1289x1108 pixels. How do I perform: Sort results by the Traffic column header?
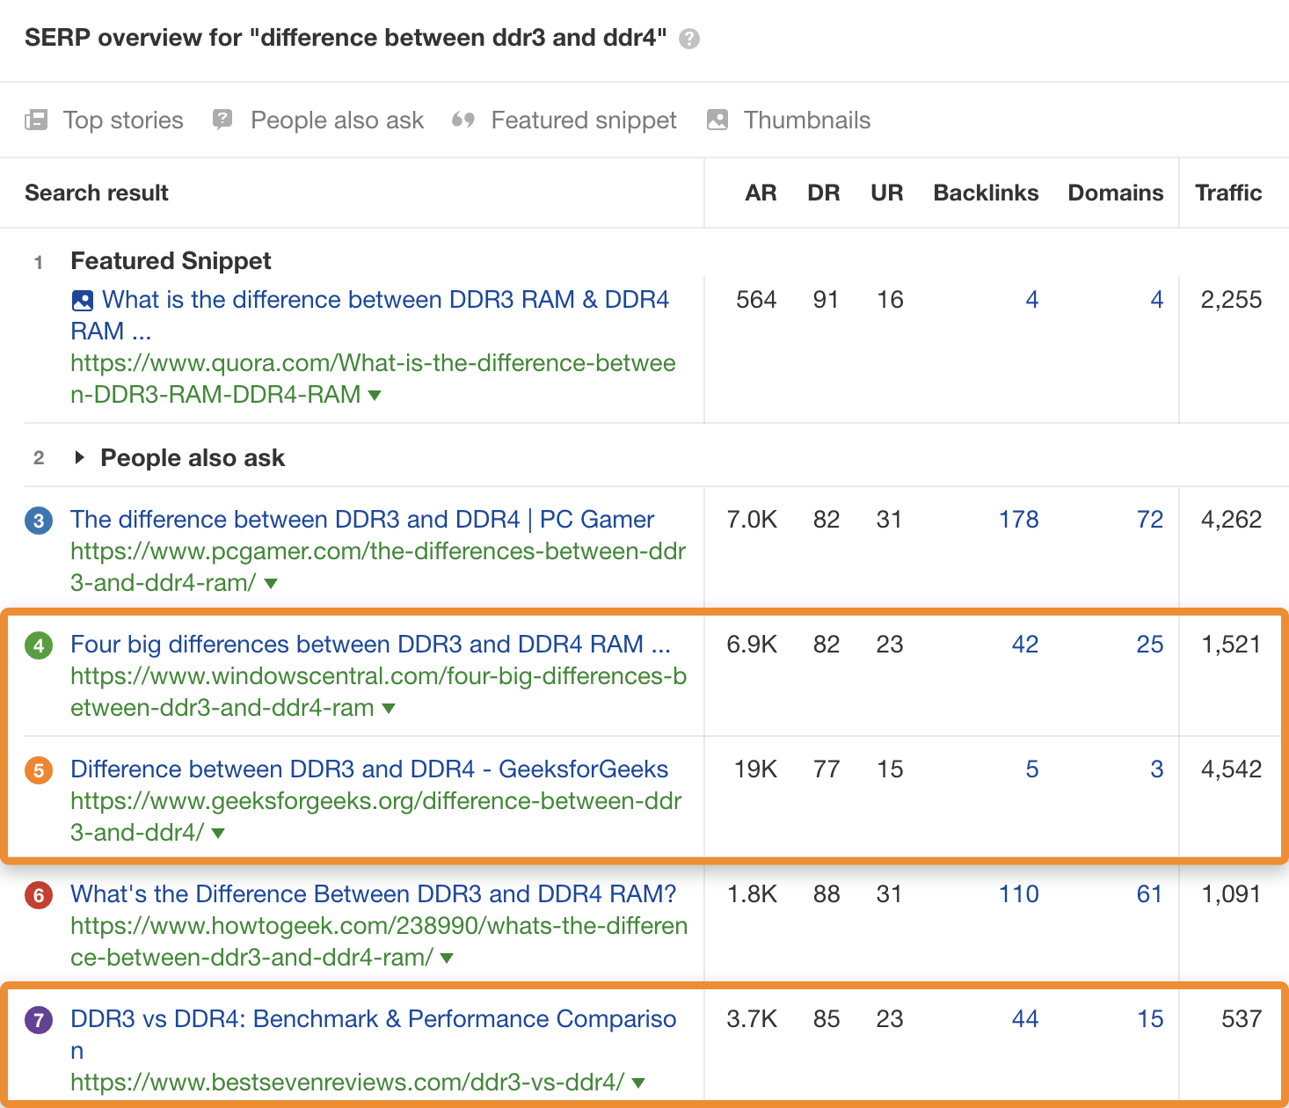tap(1228, 193)
